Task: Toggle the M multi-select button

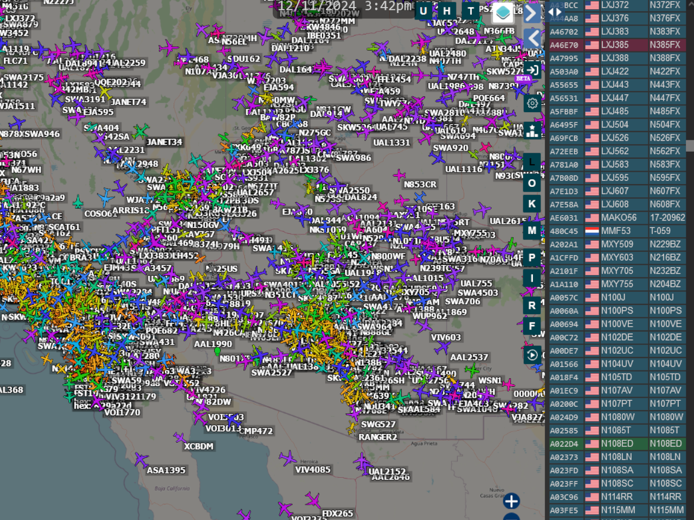Action: coord(532,230)
